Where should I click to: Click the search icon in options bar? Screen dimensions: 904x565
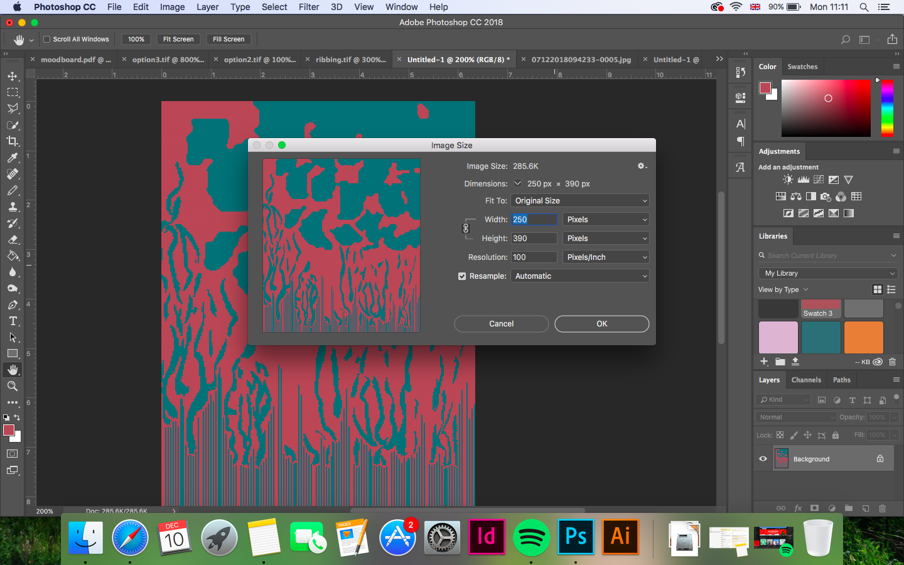pyautogui.click(x=846, y=40)
